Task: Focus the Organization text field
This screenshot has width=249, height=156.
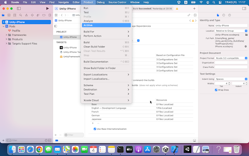Action: pyautogui.click(x=231, y=63)
